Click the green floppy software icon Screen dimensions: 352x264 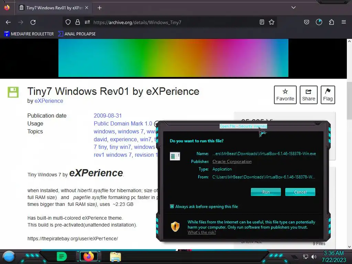[13, 92]
